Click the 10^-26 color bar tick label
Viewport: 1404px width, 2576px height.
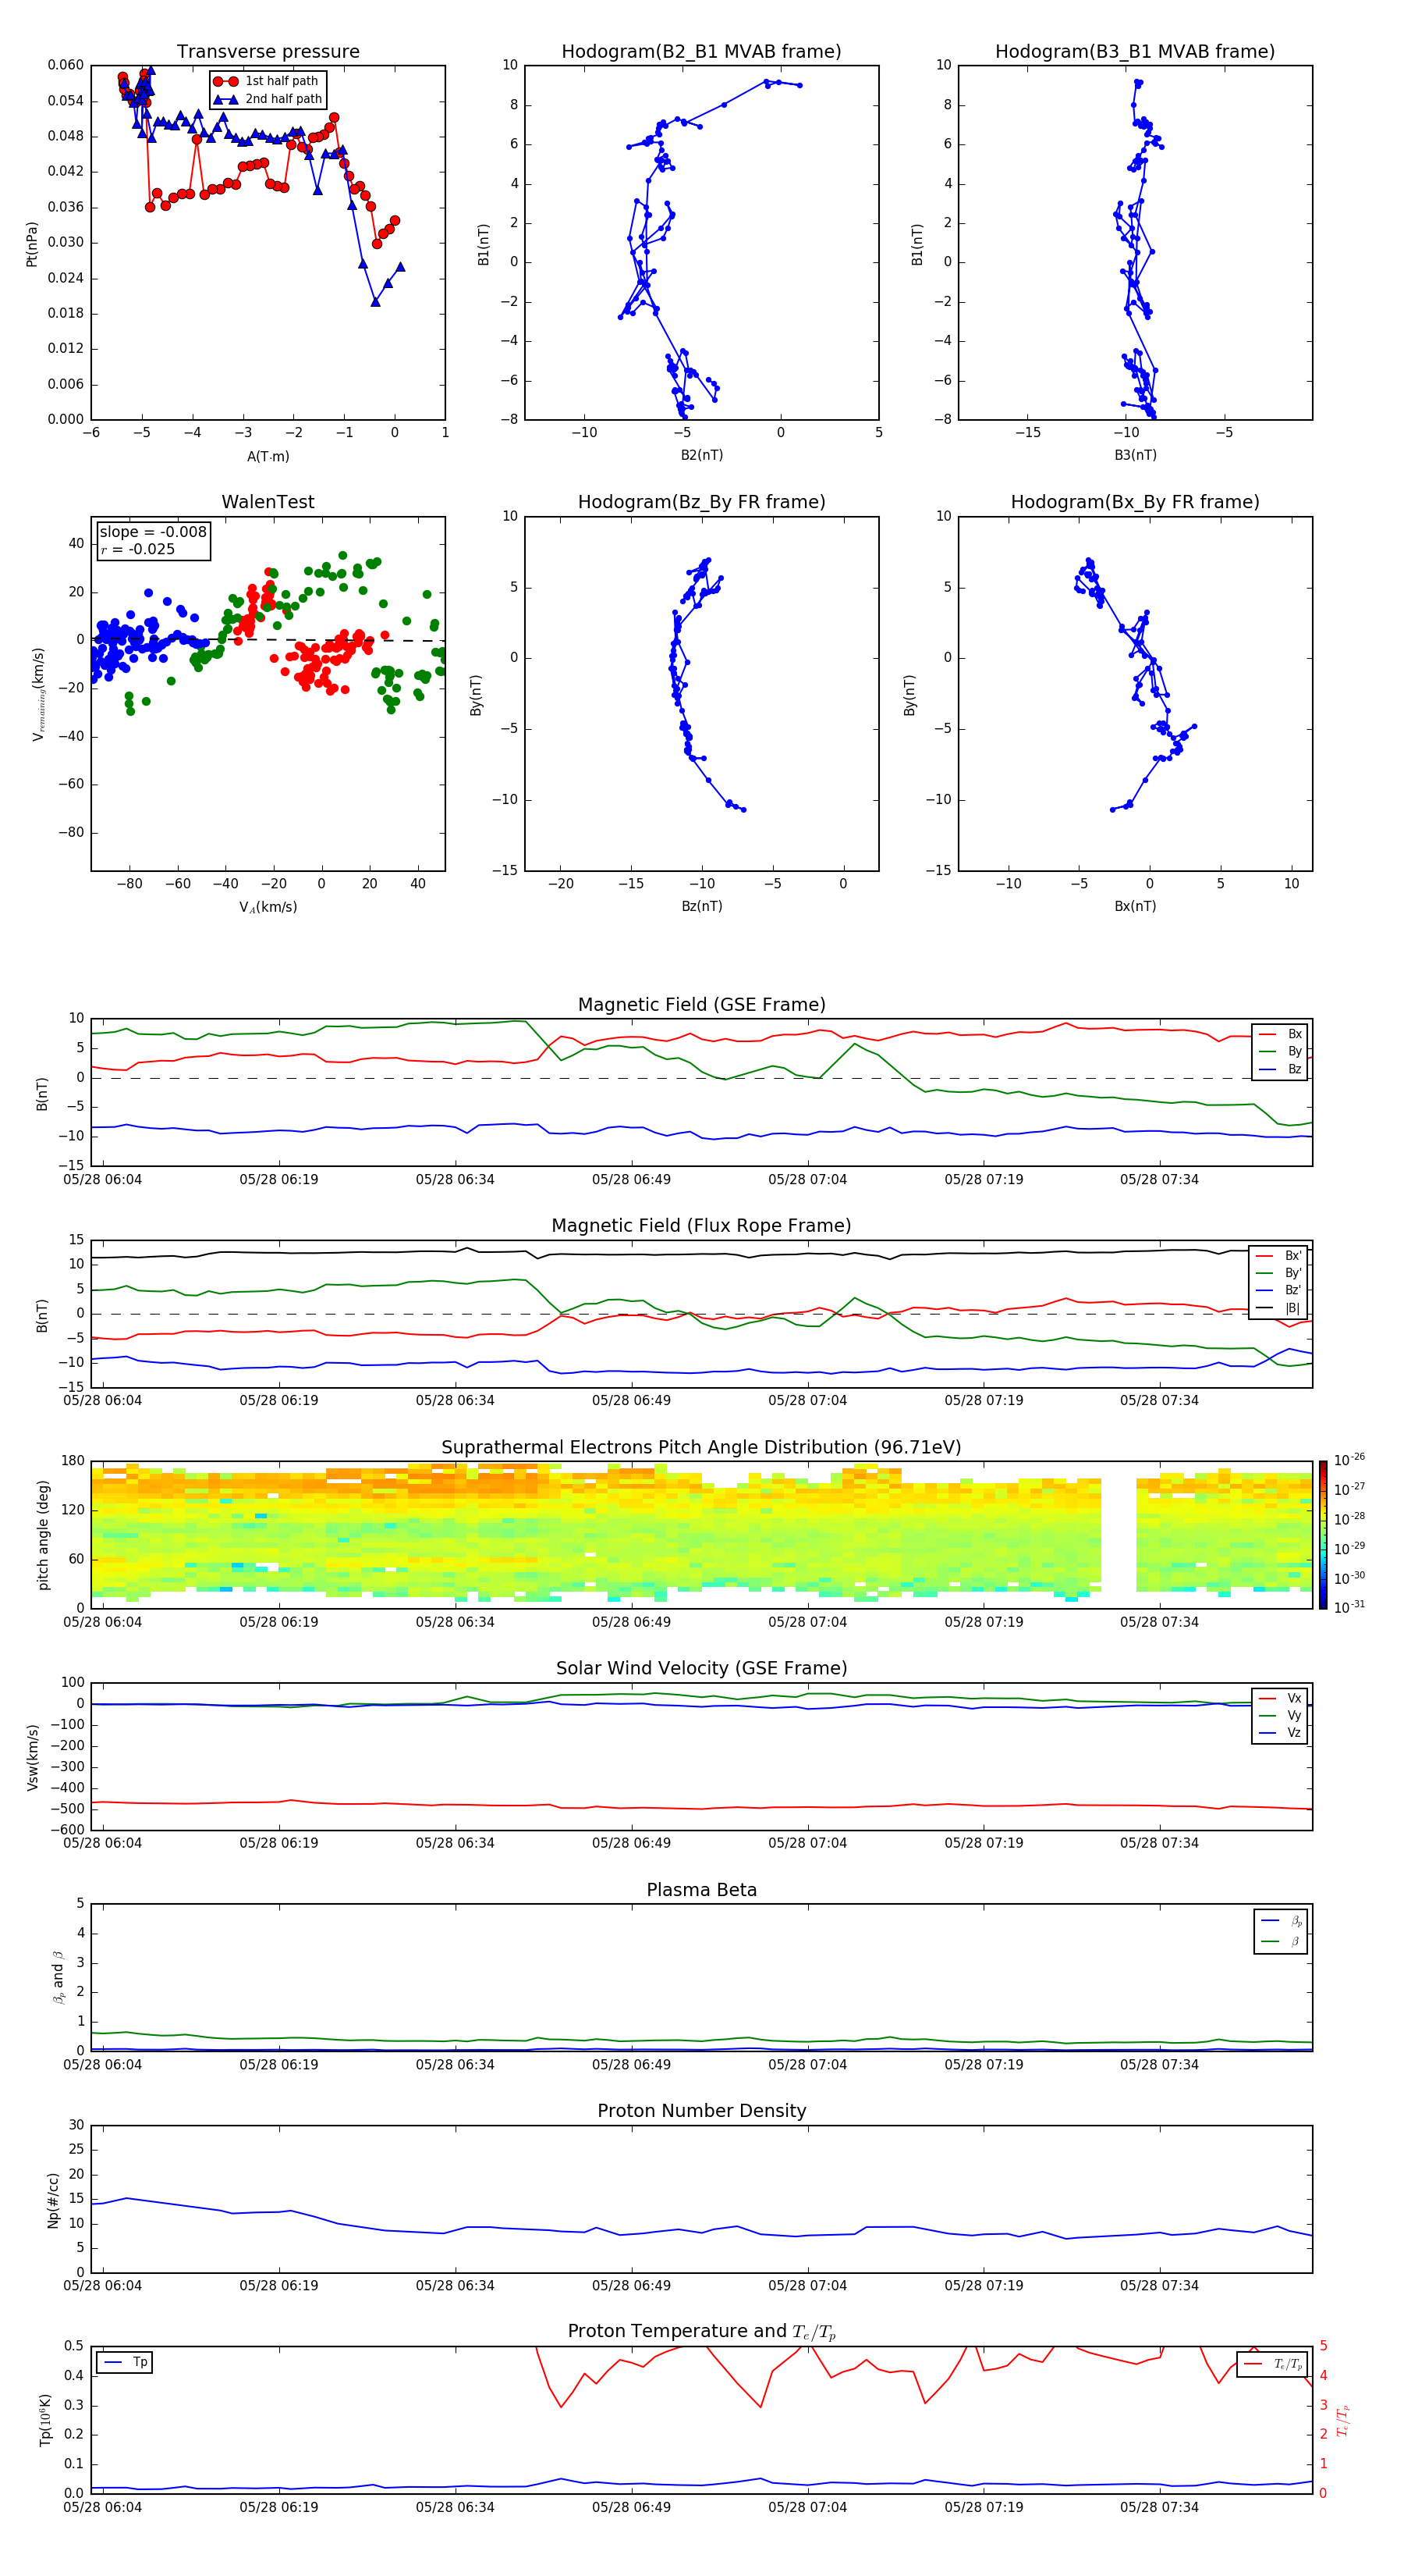pyautogui.click(x=1349, y=1460)
